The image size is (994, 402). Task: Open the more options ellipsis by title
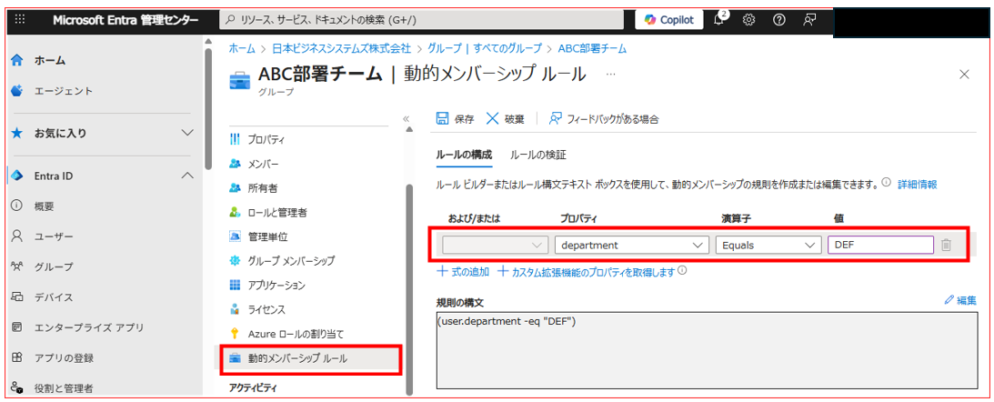(611, 75)
